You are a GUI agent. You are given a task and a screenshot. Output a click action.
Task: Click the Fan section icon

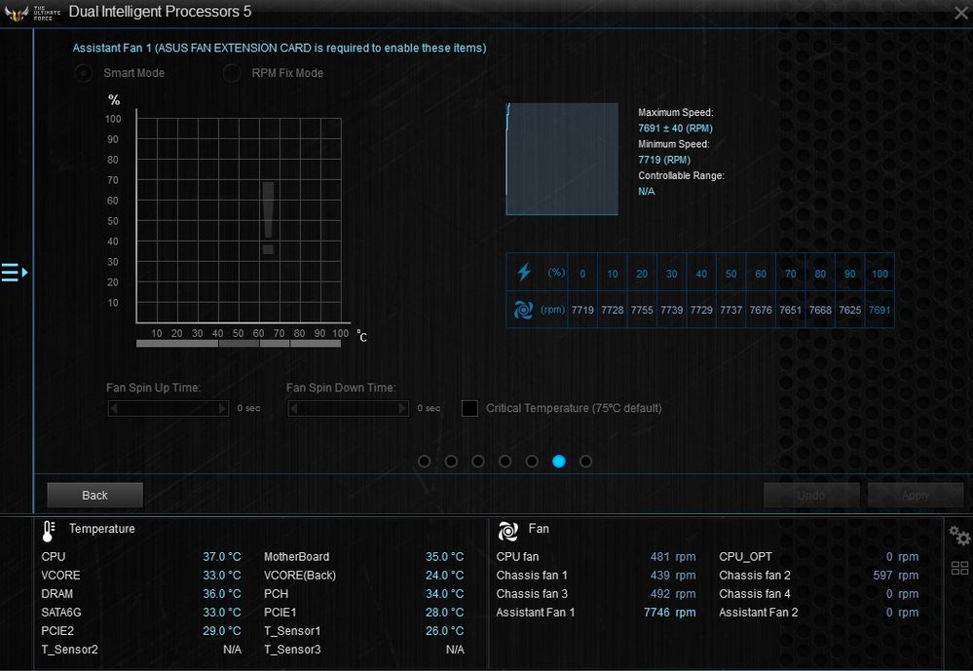[507, 531]
